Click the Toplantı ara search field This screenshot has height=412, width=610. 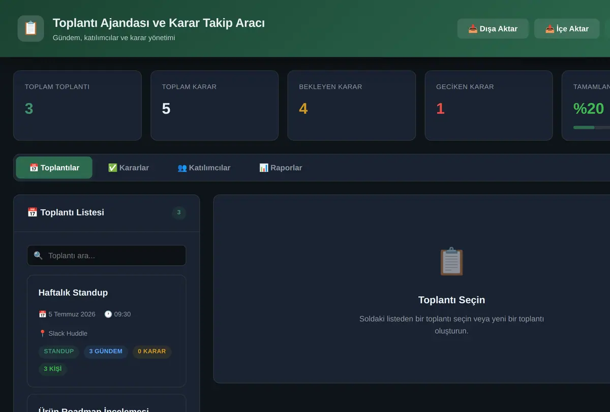[x=106, y=256]
